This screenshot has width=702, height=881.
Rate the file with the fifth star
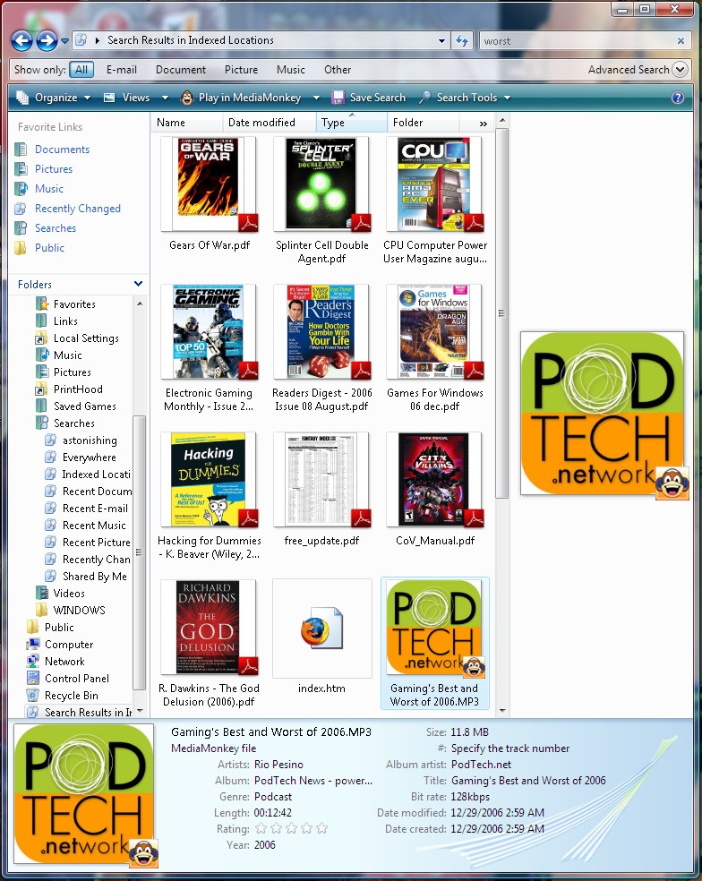click(322, 828)
